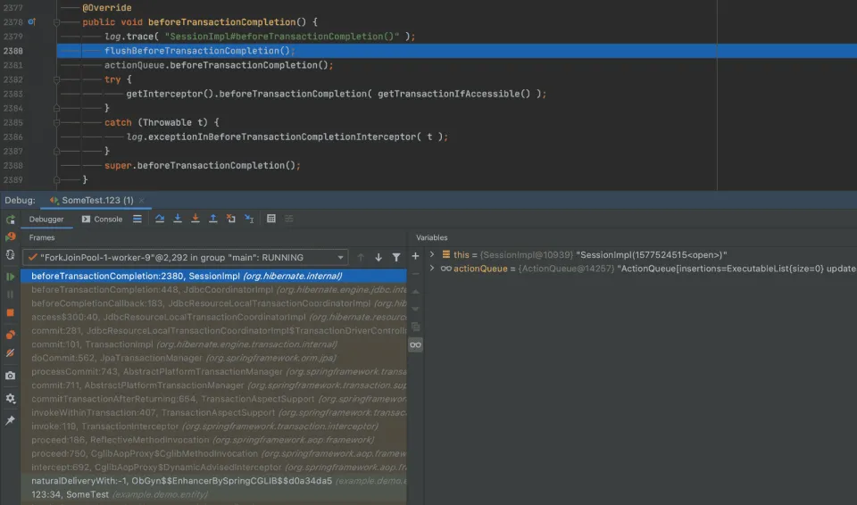The height and width of the screenshot is (505, 857).
Task: Click Step Into icon
Action: click(x=178, y=219)
